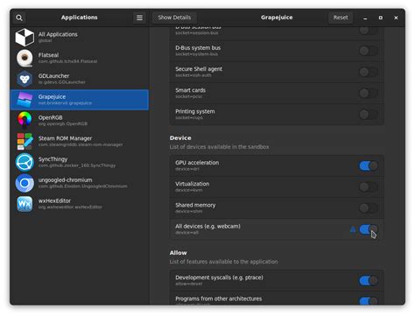Click the Programs from other architectures label
Viewport: 415px width, 316px height.
click(x=219, y=298)
